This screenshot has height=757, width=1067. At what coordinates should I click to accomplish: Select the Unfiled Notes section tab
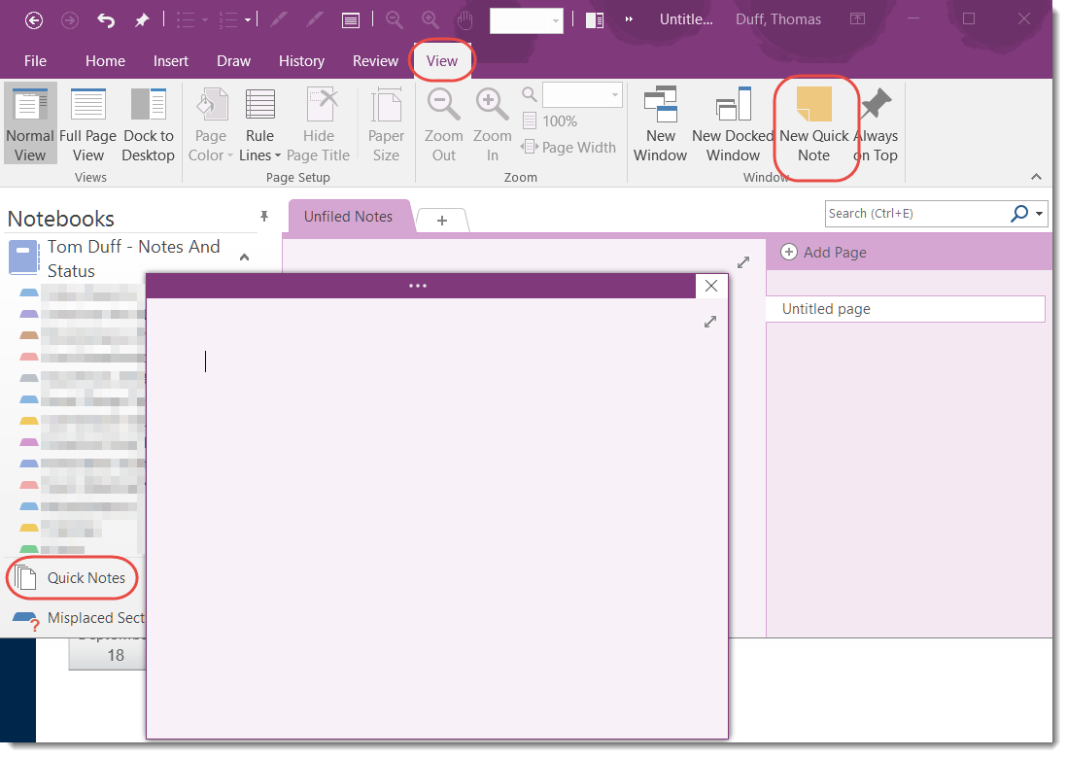tap(348, 217)
